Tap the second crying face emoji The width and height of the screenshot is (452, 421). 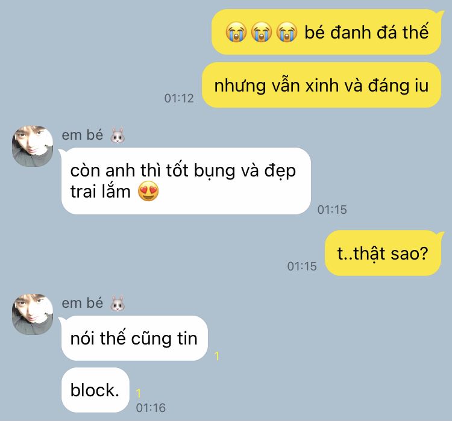tap(262, 32)
